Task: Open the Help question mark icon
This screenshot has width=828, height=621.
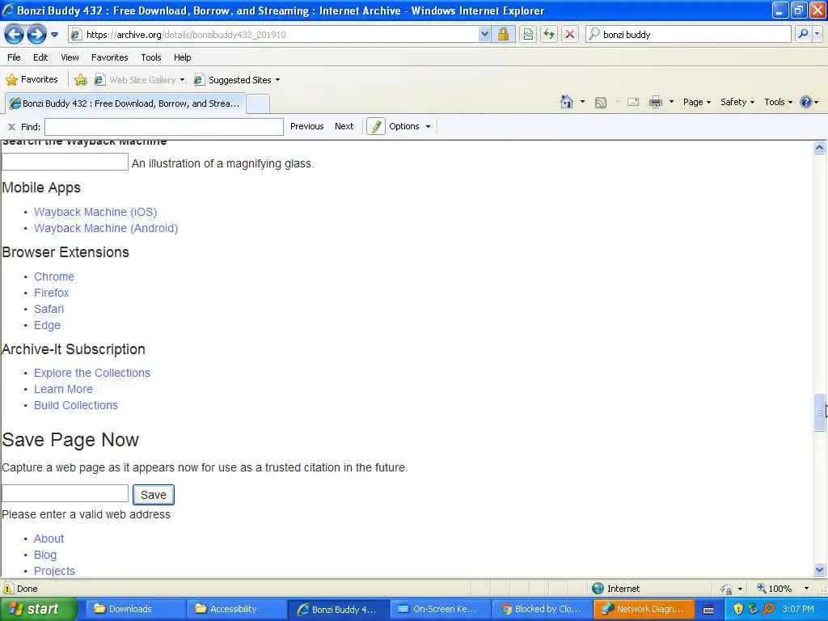Action: tap(809, 102)
